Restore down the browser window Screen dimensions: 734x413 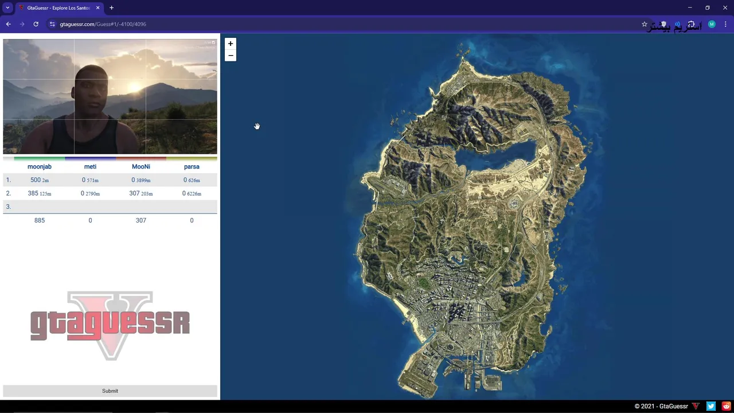(x=708, y=7)
